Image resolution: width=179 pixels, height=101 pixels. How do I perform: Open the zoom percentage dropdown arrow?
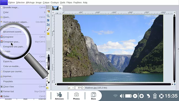(x=83, y=88)
